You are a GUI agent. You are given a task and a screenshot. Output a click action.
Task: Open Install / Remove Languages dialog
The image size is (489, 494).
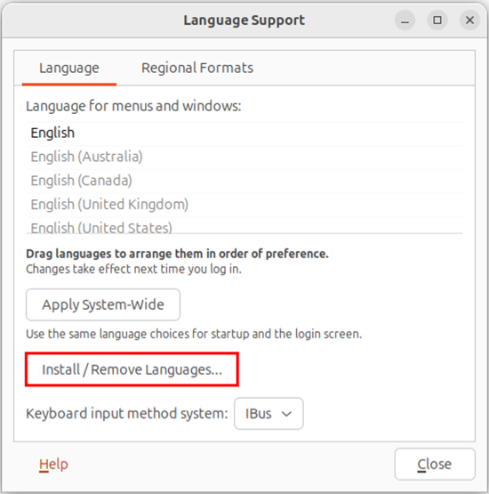pos(132,369)
